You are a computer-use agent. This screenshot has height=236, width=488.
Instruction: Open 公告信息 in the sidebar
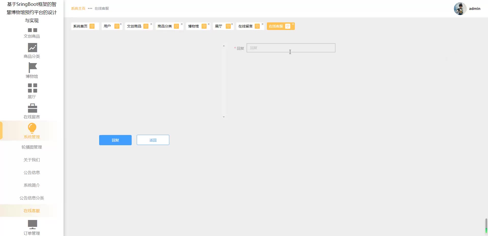point(32,172)
